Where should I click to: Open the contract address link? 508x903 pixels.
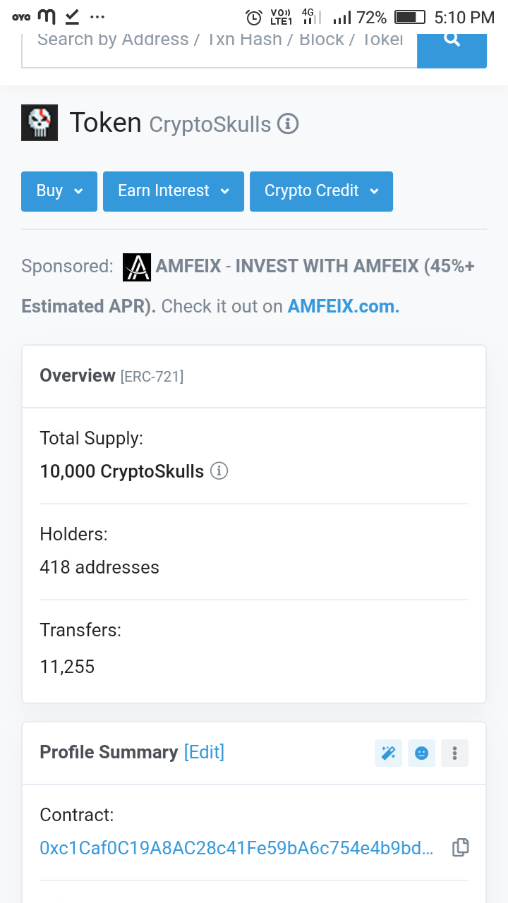tap(236, 848)
